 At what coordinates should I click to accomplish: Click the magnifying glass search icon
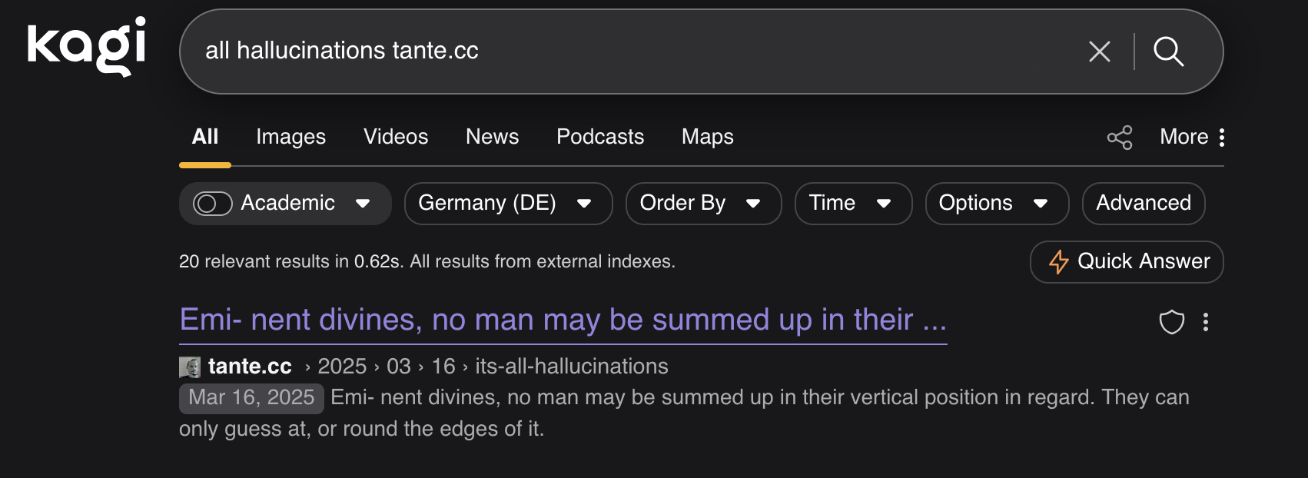(x=1168, y=51)
